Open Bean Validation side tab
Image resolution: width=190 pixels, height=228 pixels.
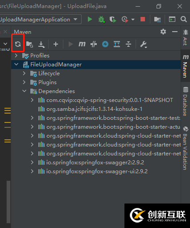point(186,148)
